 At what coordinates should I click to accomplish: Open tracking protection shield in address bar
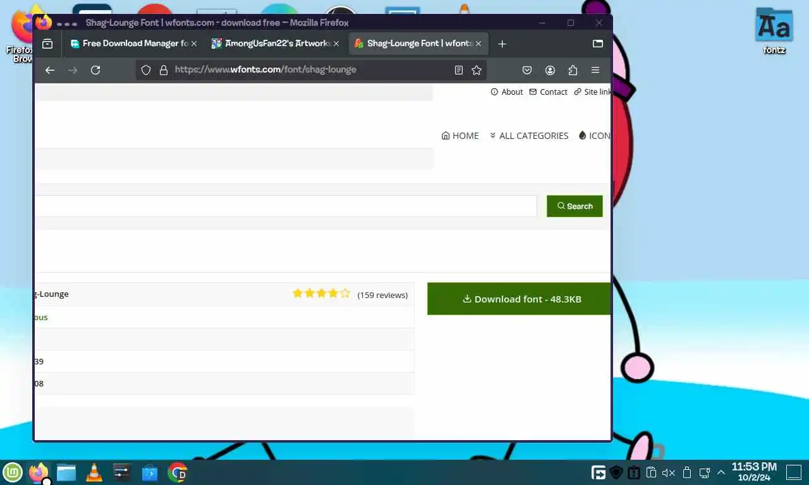[x=146, y=70]
